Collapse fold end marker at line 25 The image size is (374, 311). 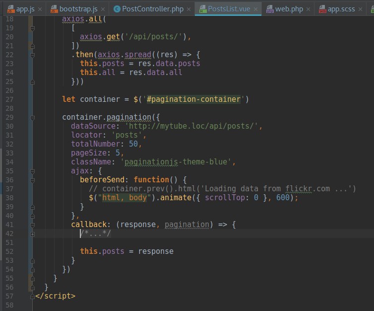[x=33, y=82]
